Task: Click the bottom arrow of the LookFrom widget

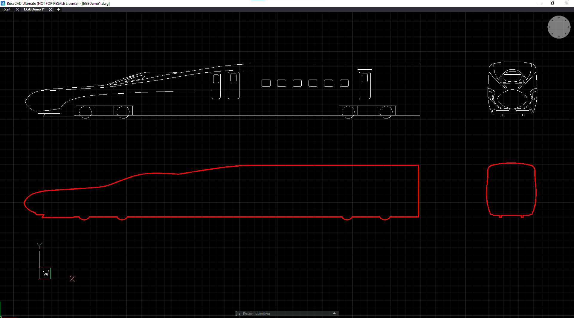Action: (x=559, y=36)
